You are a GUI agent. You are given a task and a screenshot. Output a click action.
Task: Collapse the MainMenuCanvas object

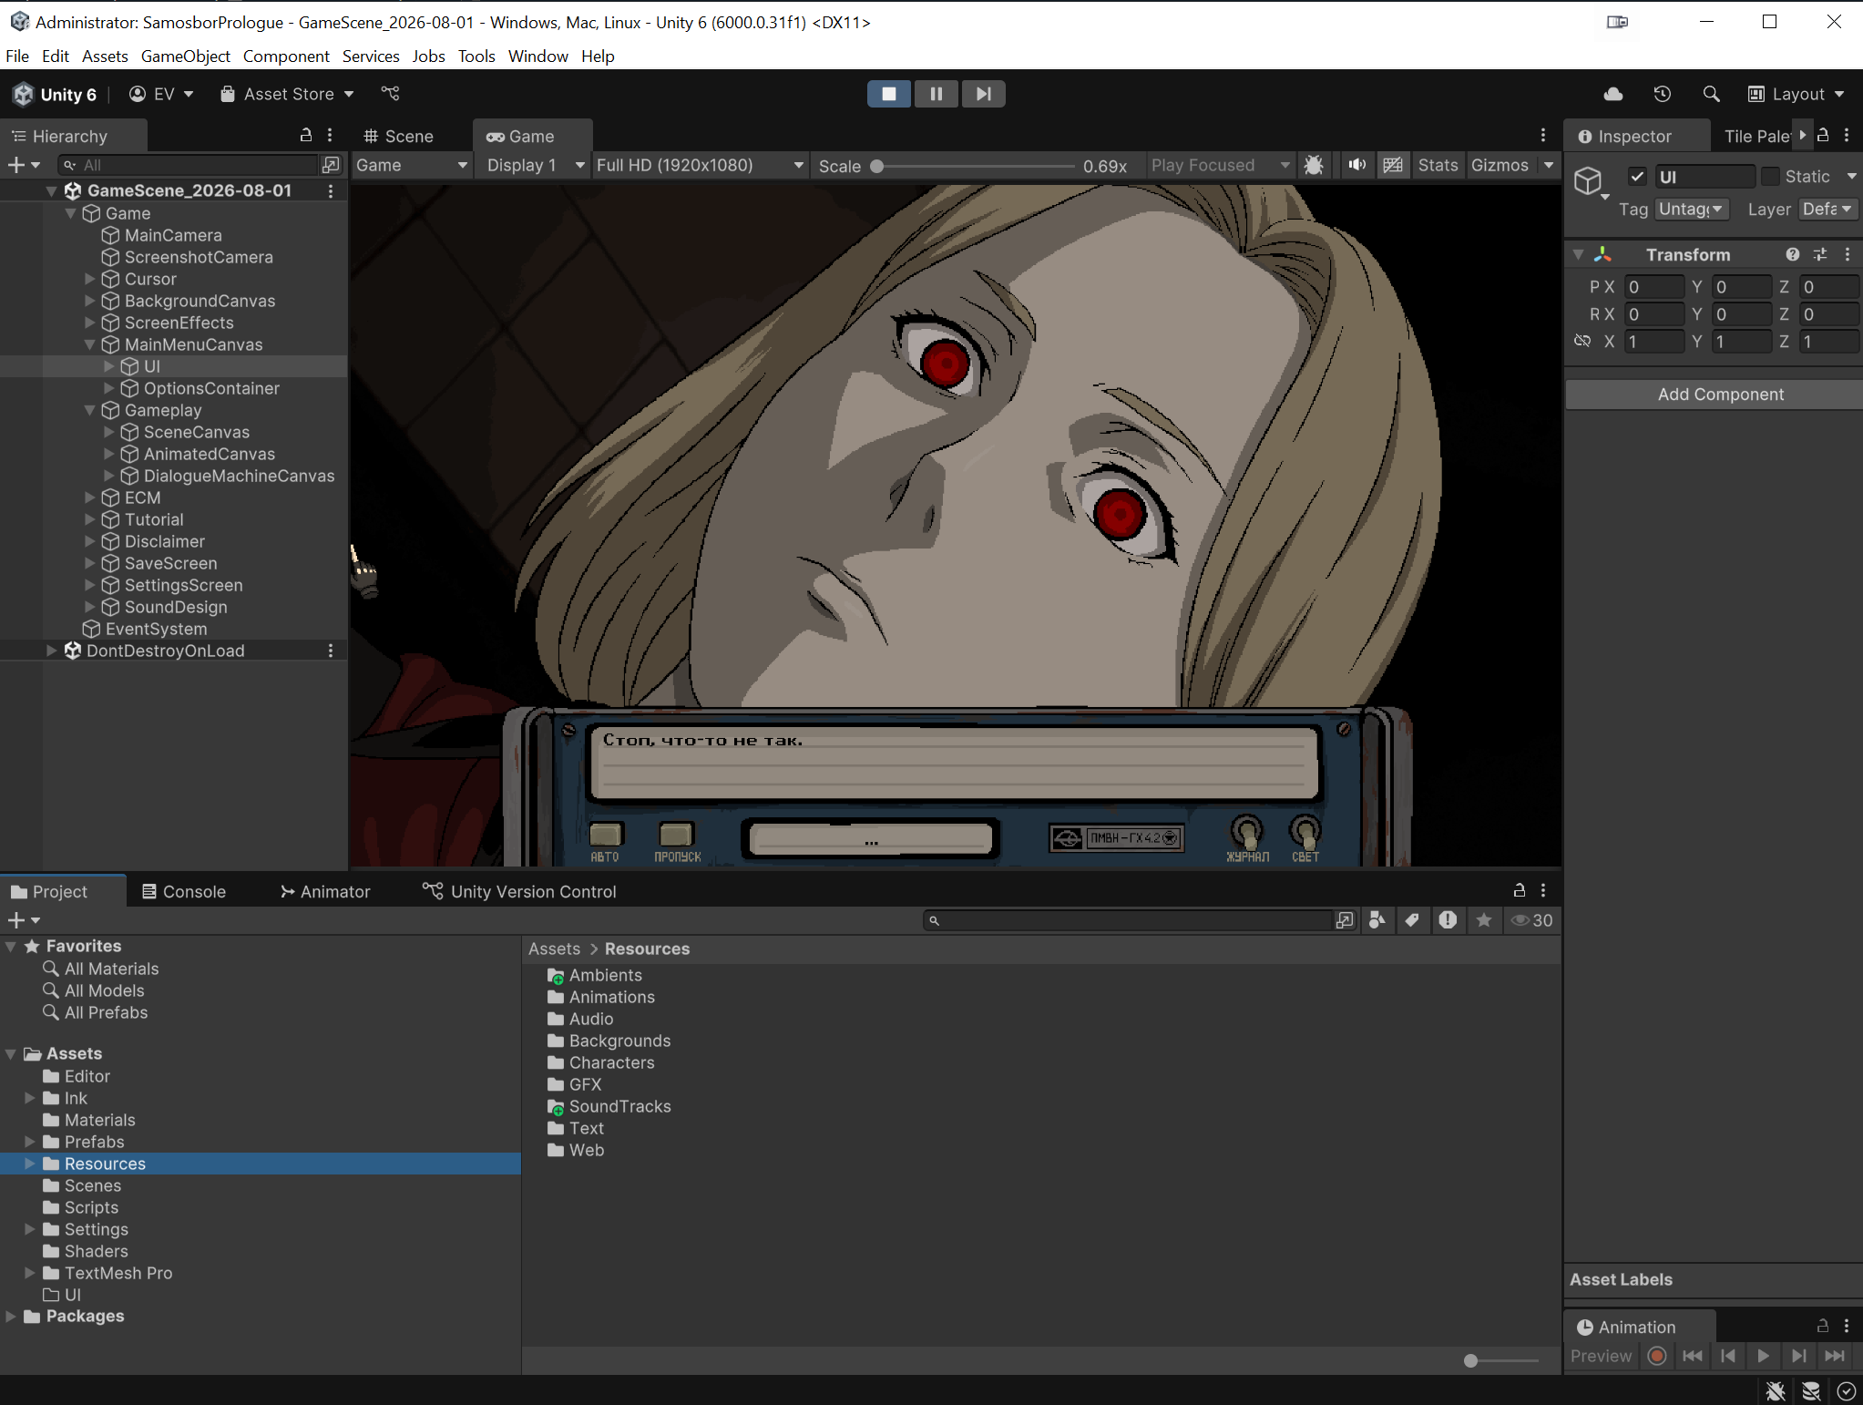tap(90, 344)
